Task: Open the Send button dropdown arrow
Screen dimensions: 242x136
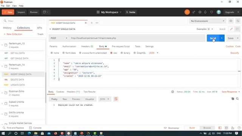Action: point(222,38)
